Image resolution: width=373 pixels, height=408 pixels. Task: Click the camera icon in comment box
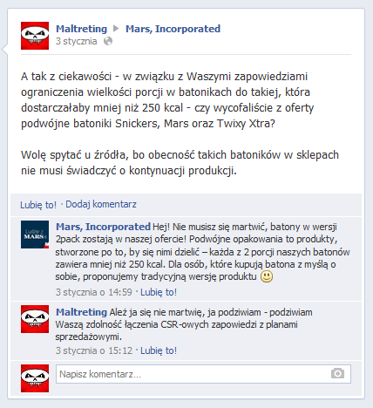click(337, 373)
